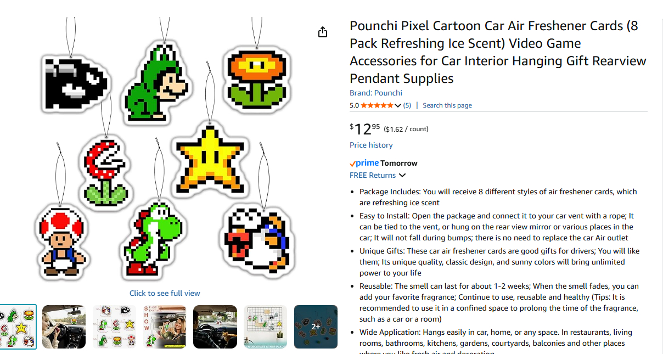
Task: Click the product title text
Action: (x=498, y=52)
